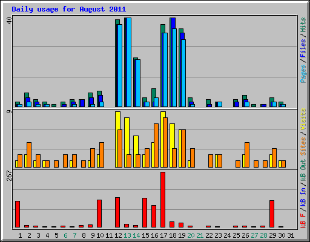
Task: Click the day 15 red kB bar
Action: point(145,212)
